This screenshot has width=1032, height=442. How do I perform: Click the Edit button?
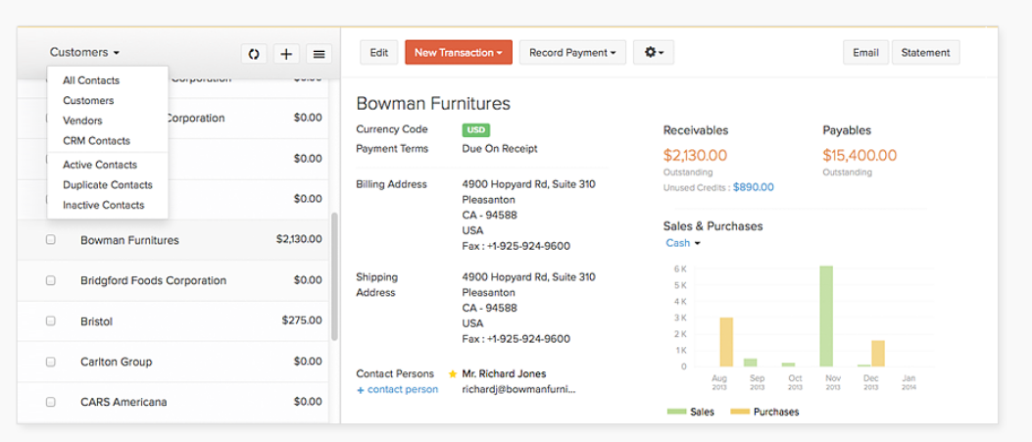pos(378,53)
